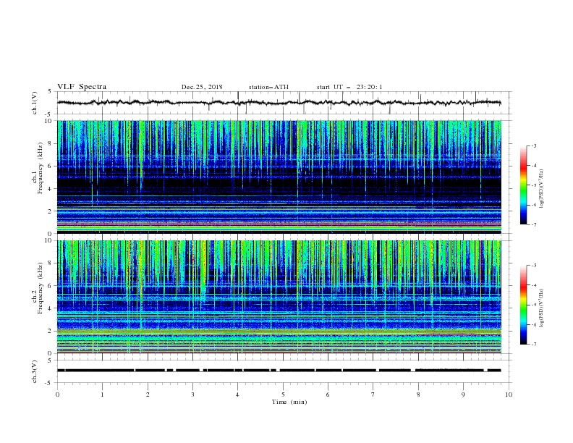Click the log(PSD) label beside ch.1 colorbar
The width and height of the screenshot is (573, 443).
click(x=541, y=189)
